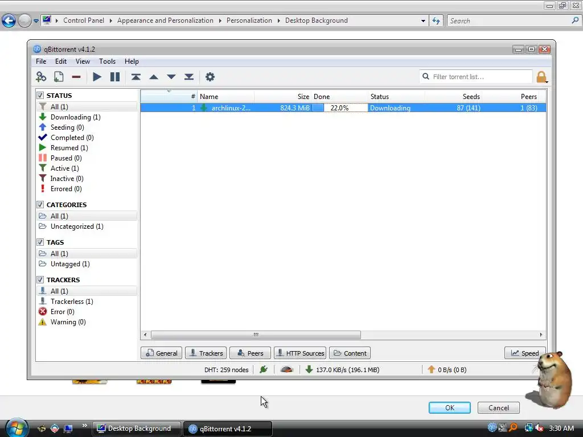This screenshot has width=583, height=437.
Task: Switch to the General tab
Action: click(x=161, y=353)
